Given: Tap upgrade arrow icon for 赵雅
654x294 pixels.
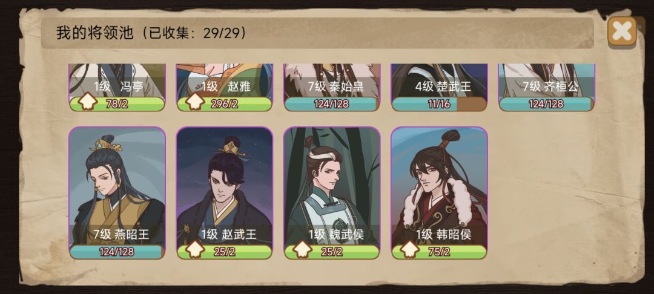Looking at the screenshot, I should [x=195, y=102].
